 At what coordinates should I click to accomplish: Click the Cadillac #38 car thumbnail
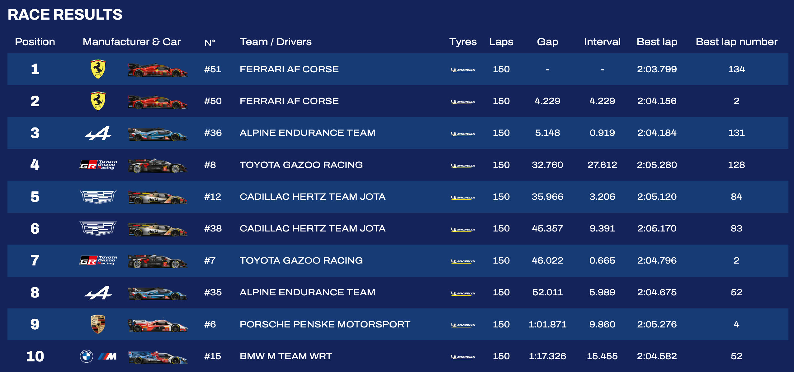pyautogui.click(x=158, y=229)
